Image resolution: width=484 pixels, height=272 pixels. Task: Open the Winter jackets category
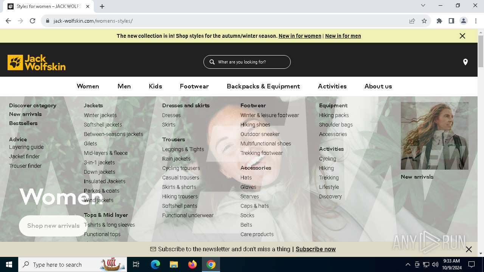pos(100,115)
